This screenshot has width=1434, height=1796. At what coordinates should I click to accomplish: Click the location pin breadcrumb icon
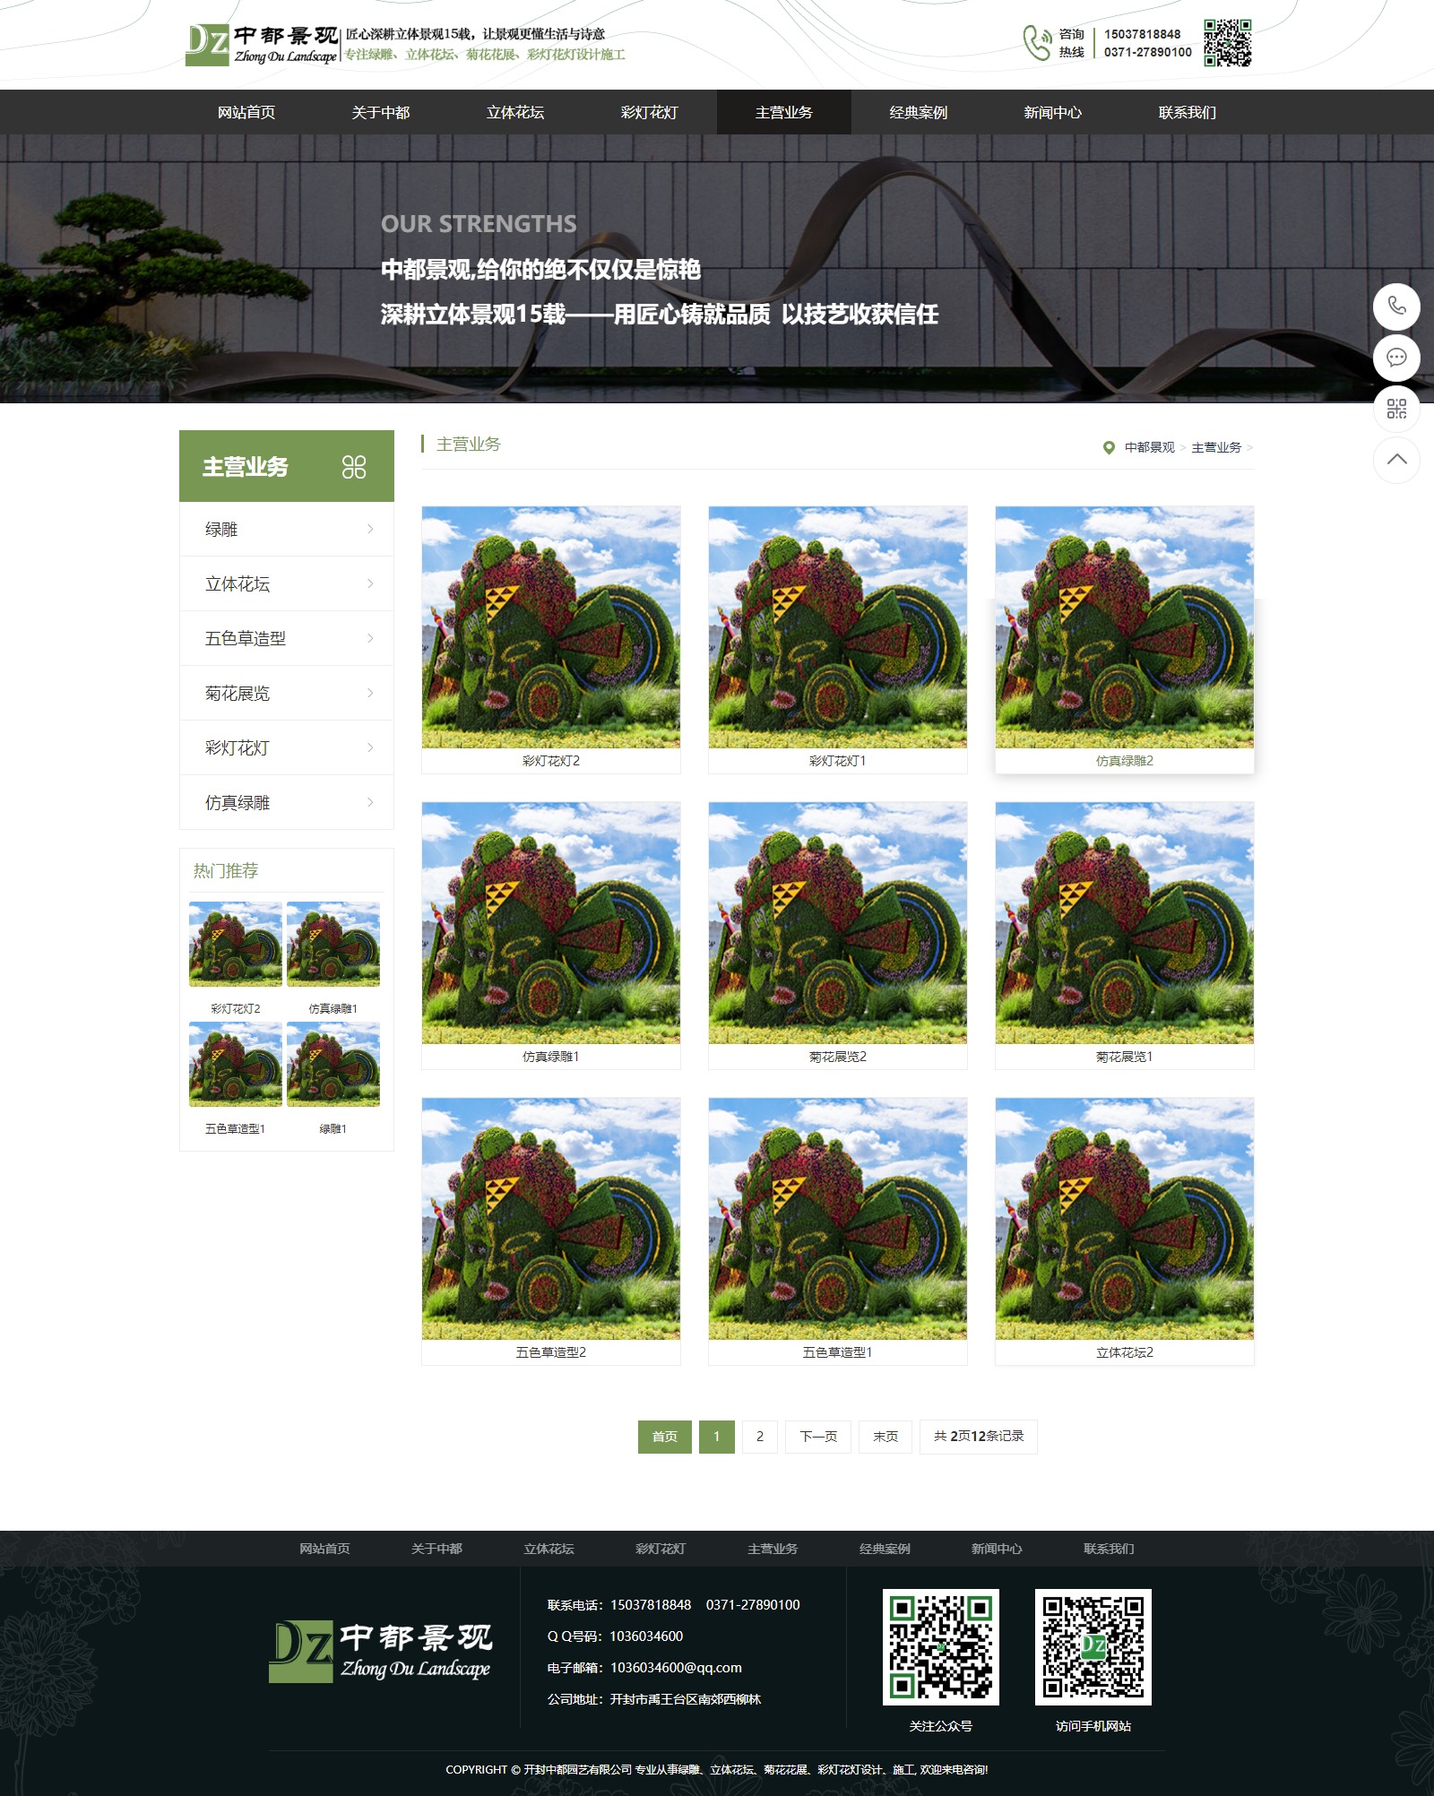(1109, 448)
